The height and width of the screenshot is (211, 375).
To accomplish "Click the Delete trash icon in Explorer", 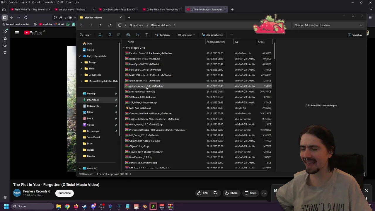I will tap(147, 35).
